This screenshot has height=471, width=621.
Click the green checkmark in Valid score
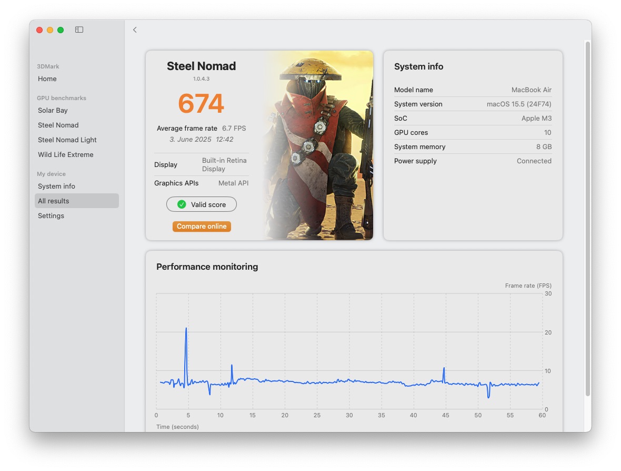pos(182,204)
